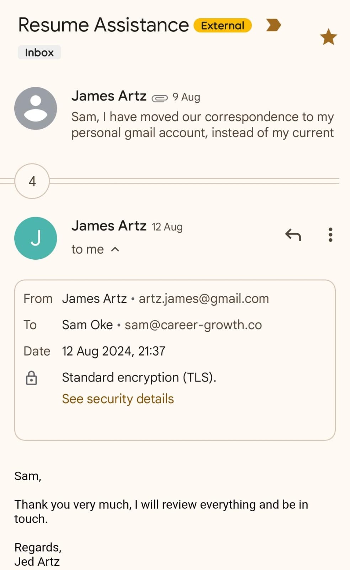This screenshot has width=350, height=570.
Task: Expand the 4 hidden messages
Action: [32, 181]
